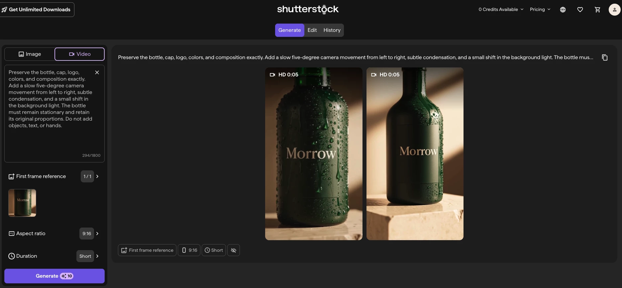Click the video camera icon on second HD result
Image resolution: width=622 pixels, height=288 pixels.
click(x=374, y=75)
